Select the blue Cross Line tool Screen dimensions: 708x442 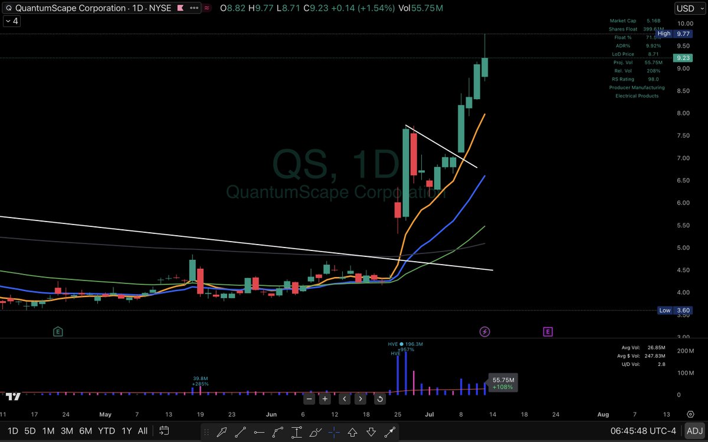coord(335,432)
